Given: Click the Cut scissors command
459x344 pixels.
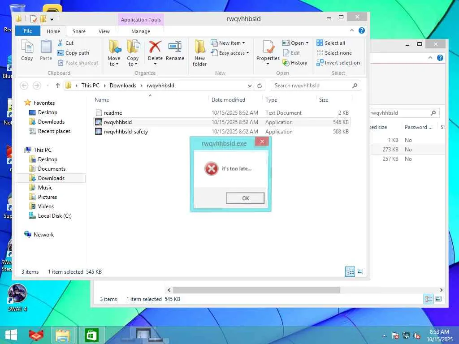Looking at the screenshot, I should (x=65, y=43).
